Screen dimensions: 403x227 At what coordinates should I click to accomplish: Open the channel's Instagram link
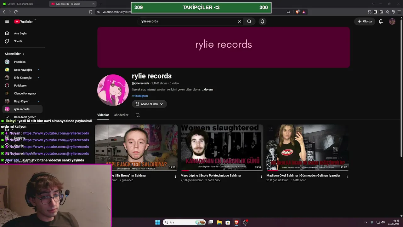click(x=140, y=96)
